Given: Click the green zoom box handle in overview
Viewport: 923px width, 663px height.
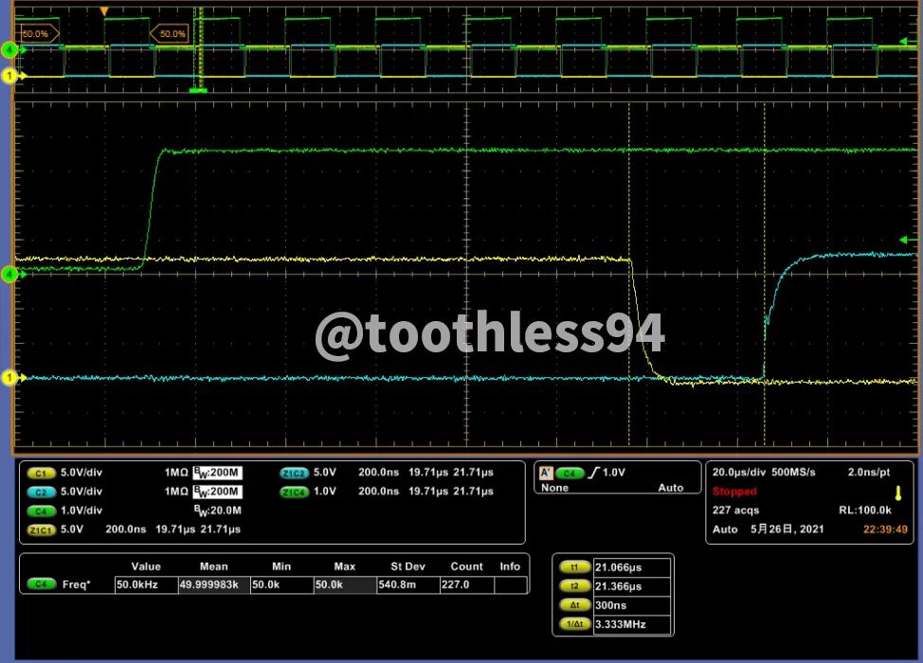Looking at the screenshot, I should click(198, 90).
